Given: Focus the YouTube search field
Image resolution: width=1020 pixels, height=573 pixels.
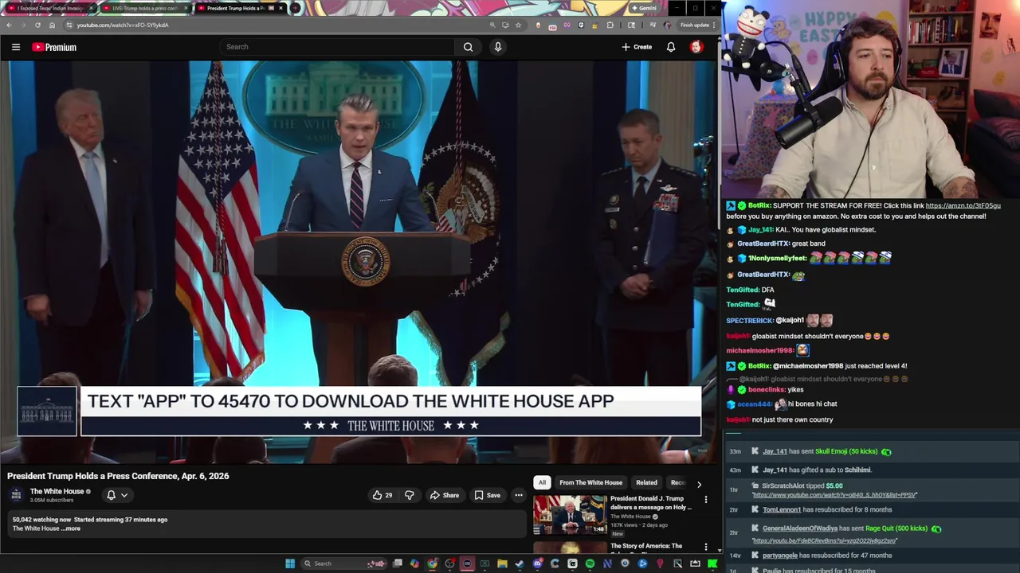Looking at the screenshot, I should point(337,47).
